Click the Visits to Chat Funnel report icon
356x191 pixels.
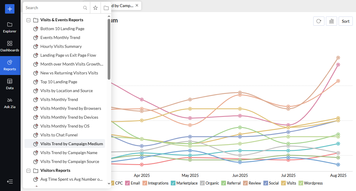(36, 135)
